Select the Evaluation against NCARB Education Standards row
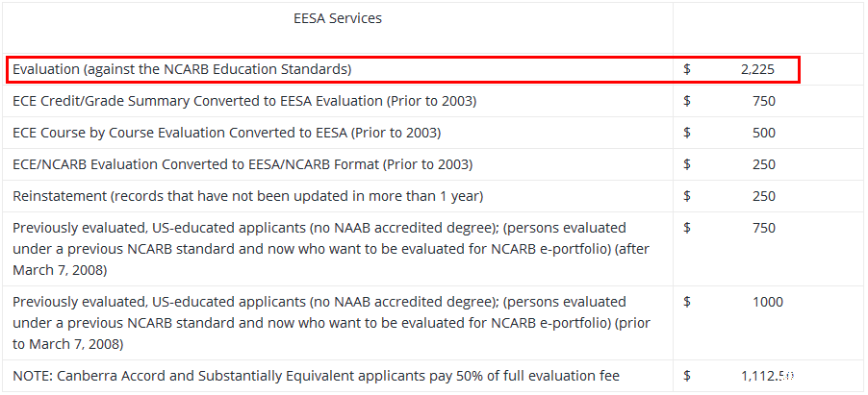Viewport: 868px width, 395px height. tap(182, 69)
